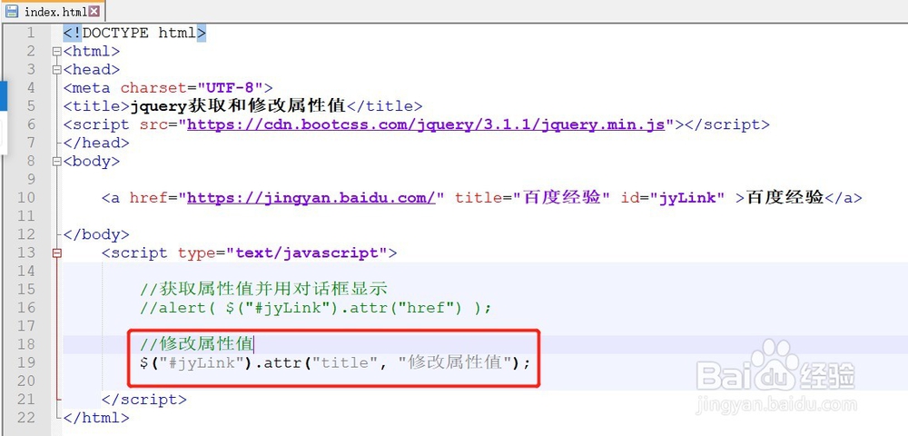Click the commented alert line on line 16
908x436 pixels.
pyautogui.click(x=316, y=307)
